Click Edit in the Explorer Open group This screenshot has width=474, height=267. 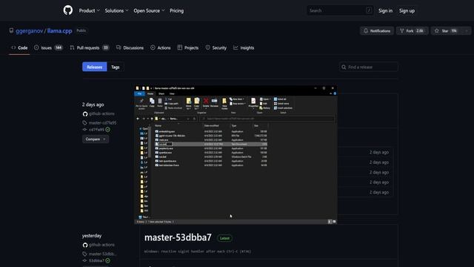pos(264,104)
